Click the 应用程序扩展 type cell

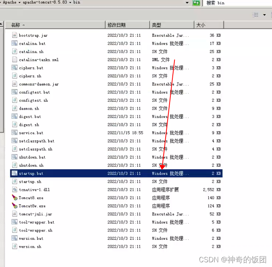(x=165, y=190)
